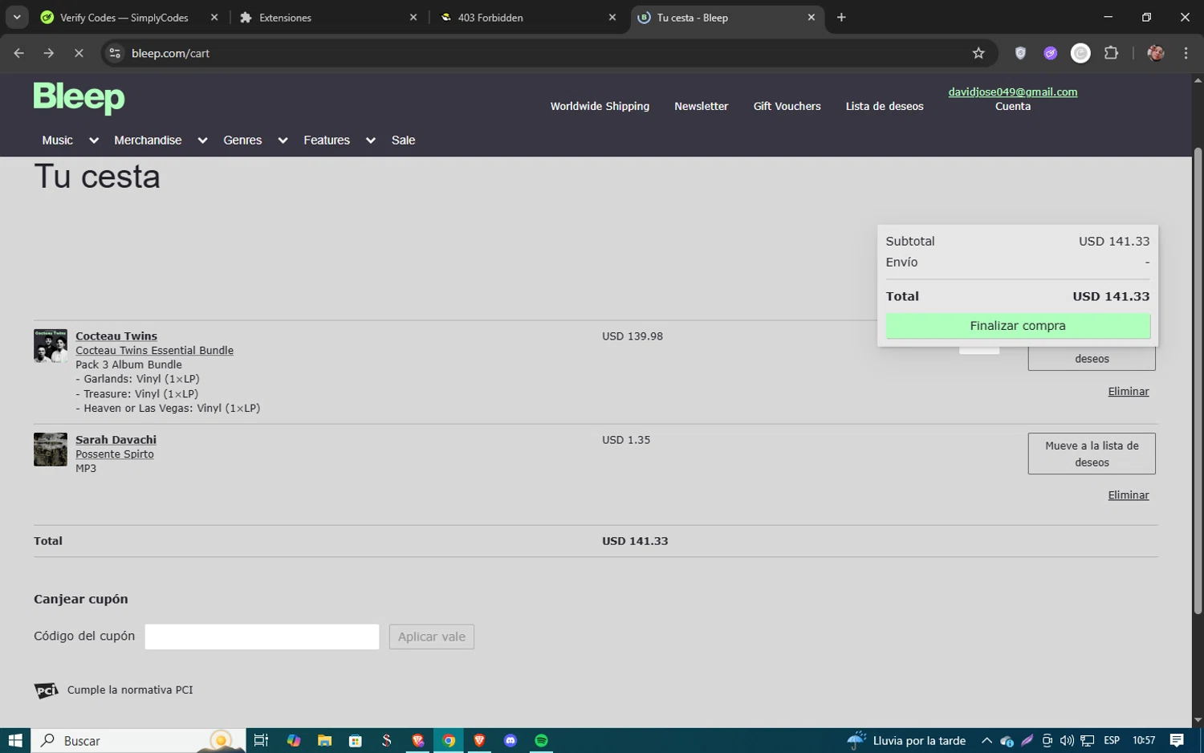This screenshot has height=753, width=1204.
Task: Open the tab search dropdown arrow
Action: pos(17,17)
